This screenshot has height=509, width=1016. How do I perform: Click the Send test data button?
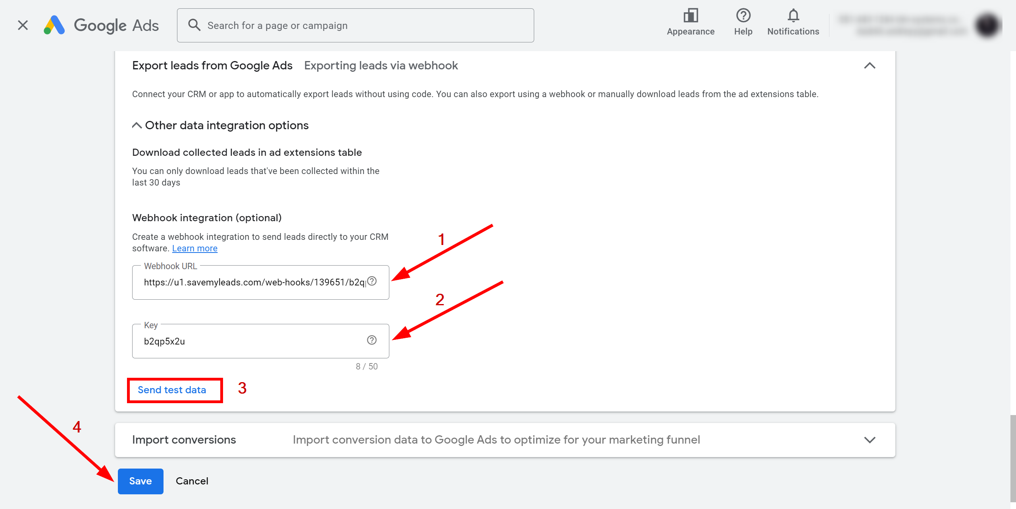click(172, 390)
